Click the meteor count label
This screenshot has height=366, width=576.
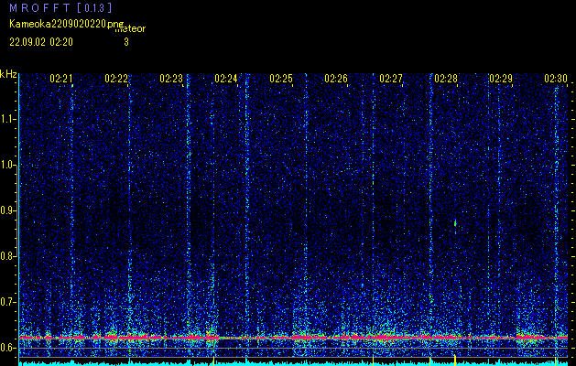[131, 28]
